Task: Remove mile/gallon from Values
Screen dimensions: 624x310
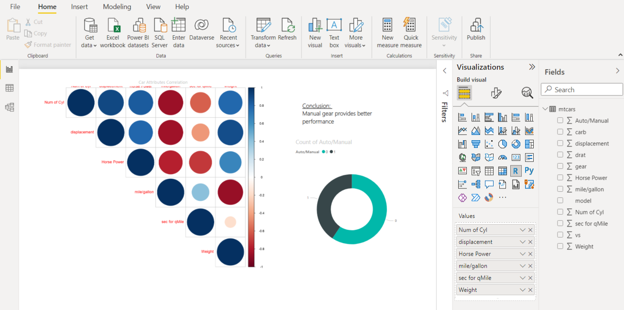Action: (x=530, y=266)
